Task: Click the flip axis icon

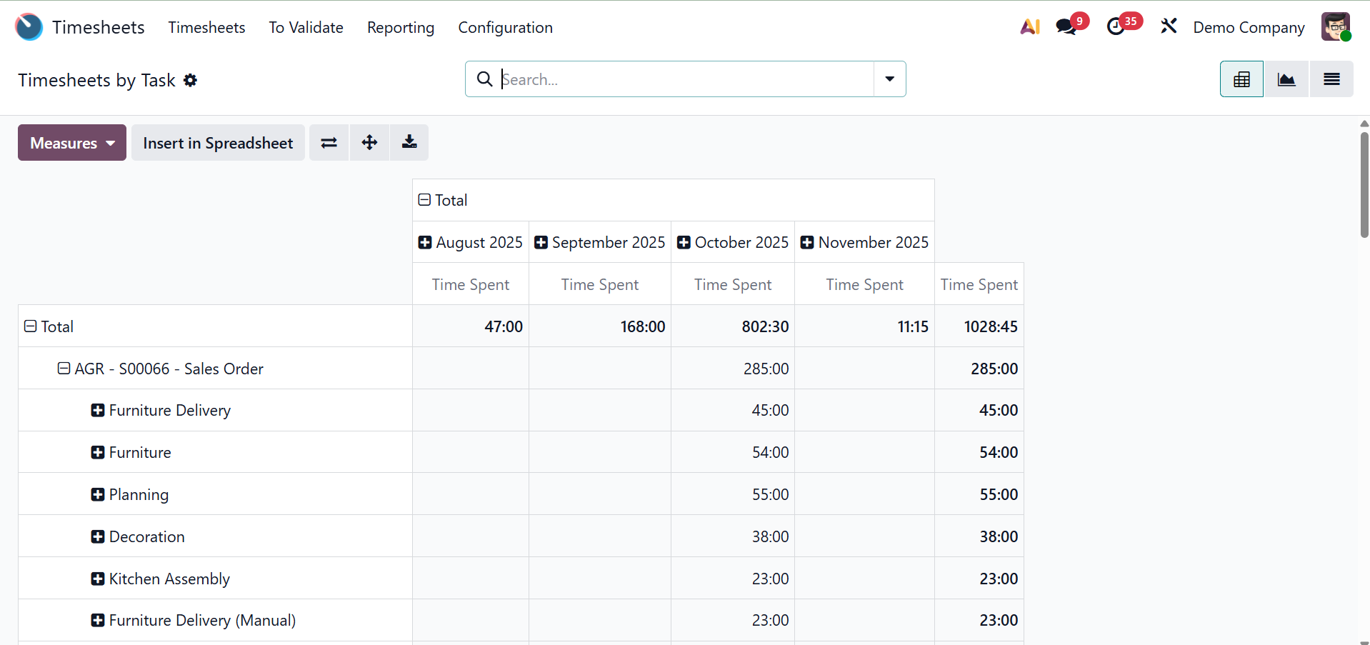Action: pyautogui.click(x=329, y=143)
